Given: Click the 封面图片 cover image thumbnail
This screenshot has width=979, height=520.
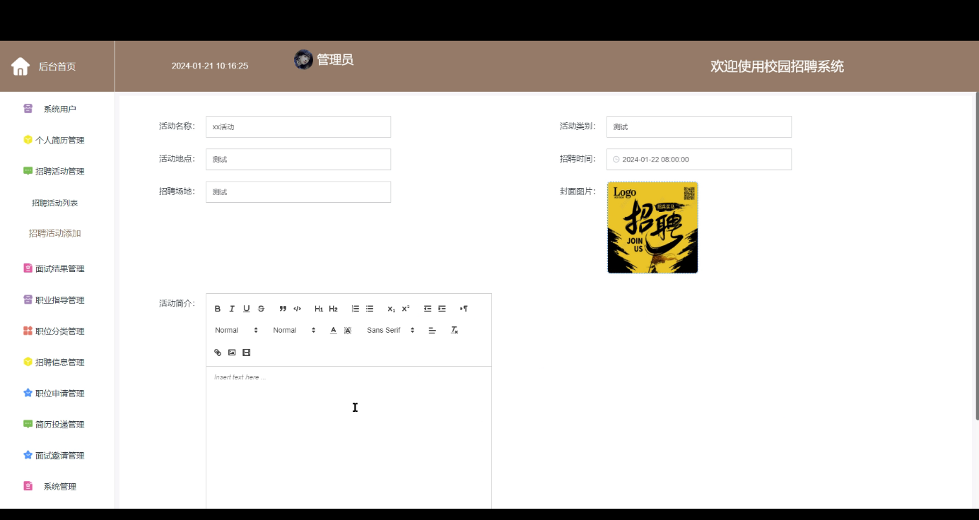Looking at the screenshot, I should pos(652,227).
